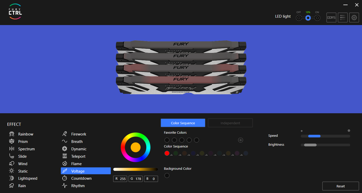Adjust the Brightness slider

point(325,145)
